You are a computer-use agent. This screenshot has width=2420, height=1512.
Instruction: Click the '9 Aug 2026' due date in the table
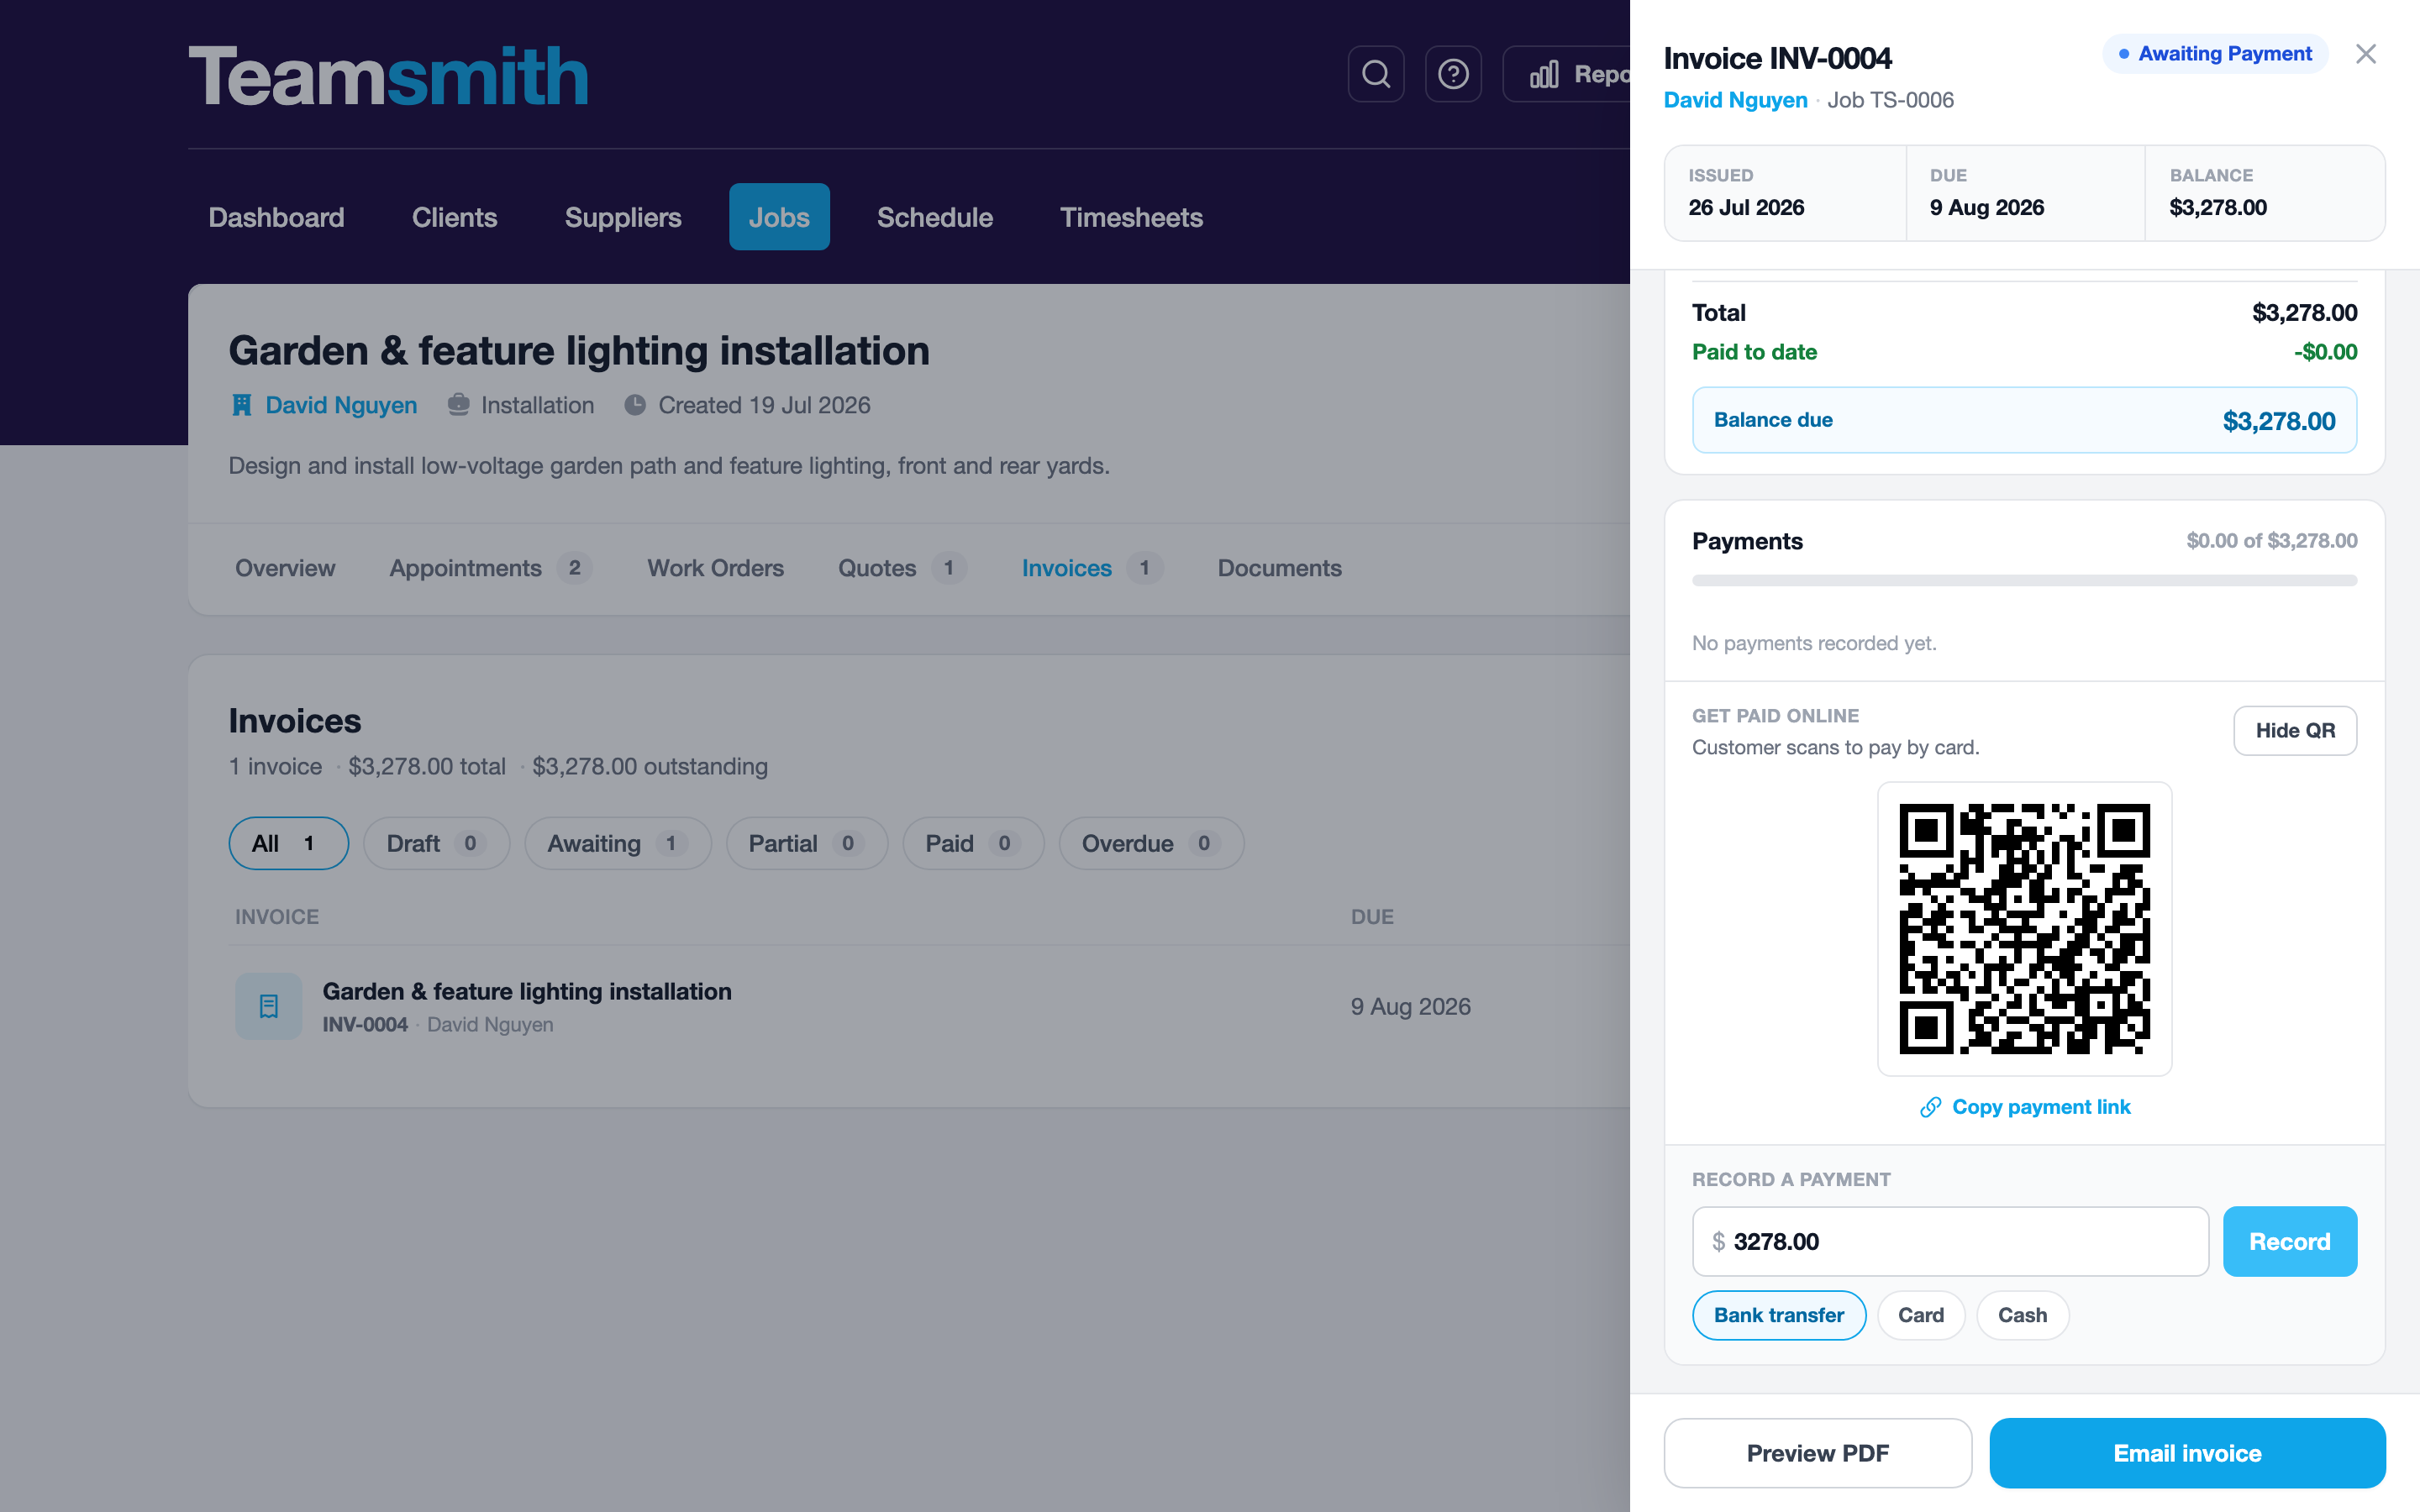point(1410,1006)
